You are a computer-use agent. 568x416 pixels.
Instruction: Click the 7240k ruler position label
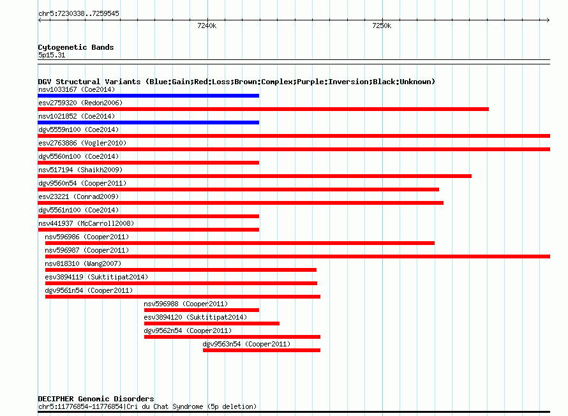pyautogui.click(x=207, y=26)
